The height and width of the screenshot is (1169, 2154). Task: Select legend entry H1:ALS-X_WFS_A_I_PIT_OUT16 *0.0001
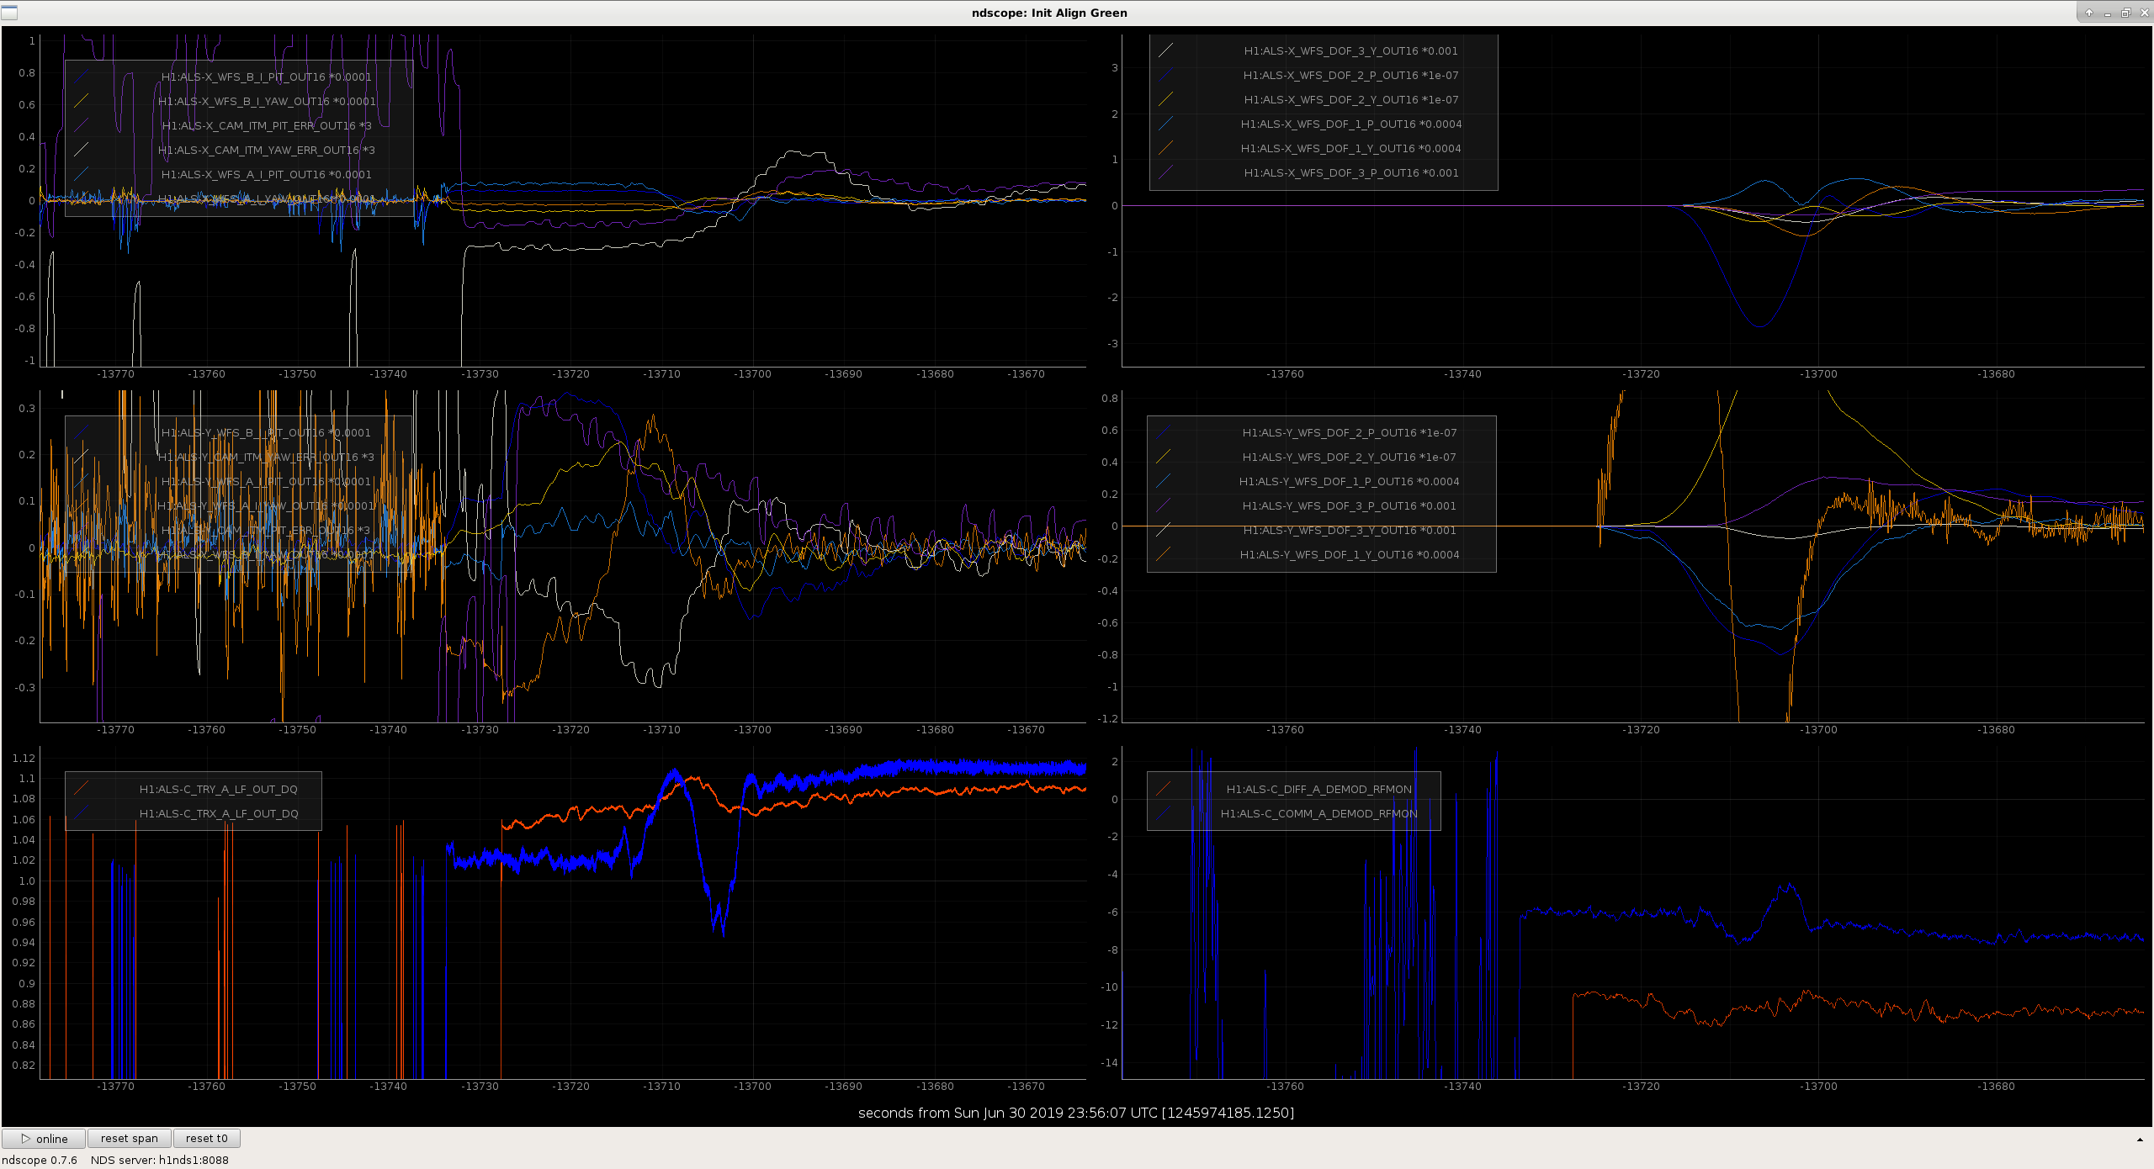(267, 174)
